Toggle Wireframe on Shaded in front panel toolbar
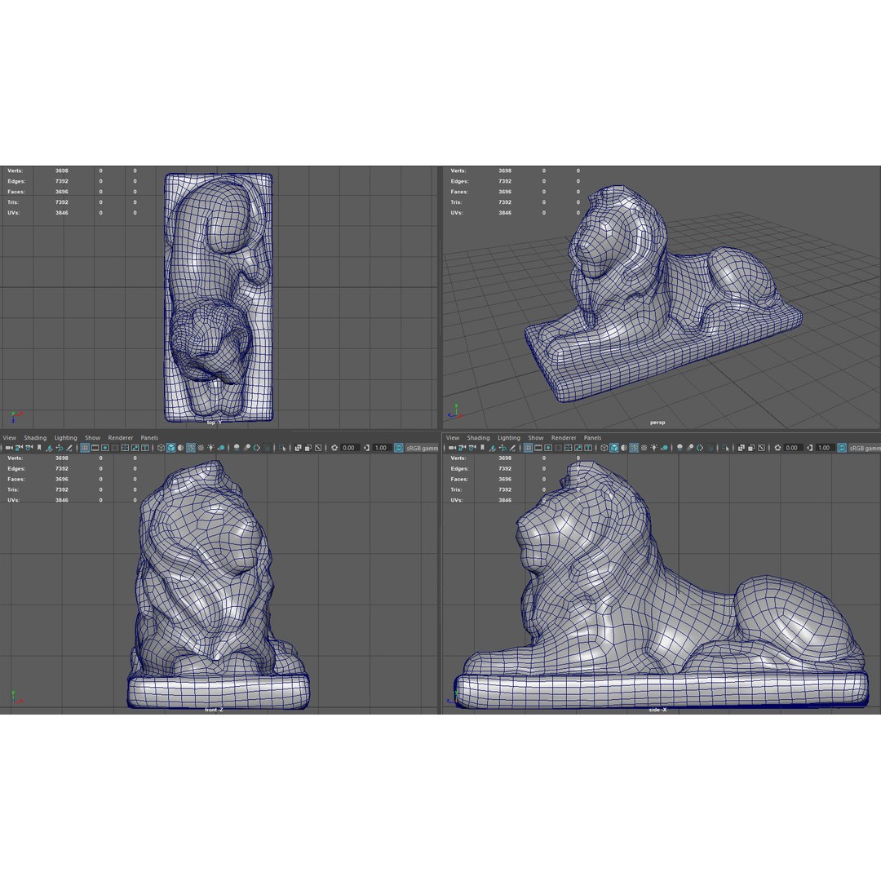Image resolution: width=881 pixels, height=881 pixels. (x=191, y=448)
